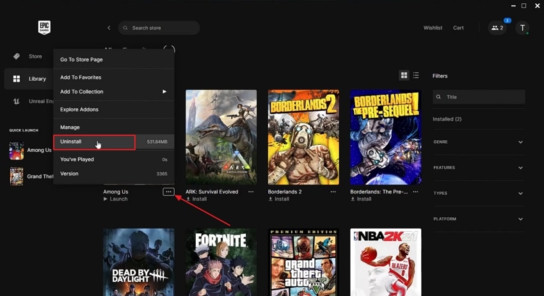Viewport: 544px width, 296px height.
Task: Switch to grid view
Action: point(404,76)
